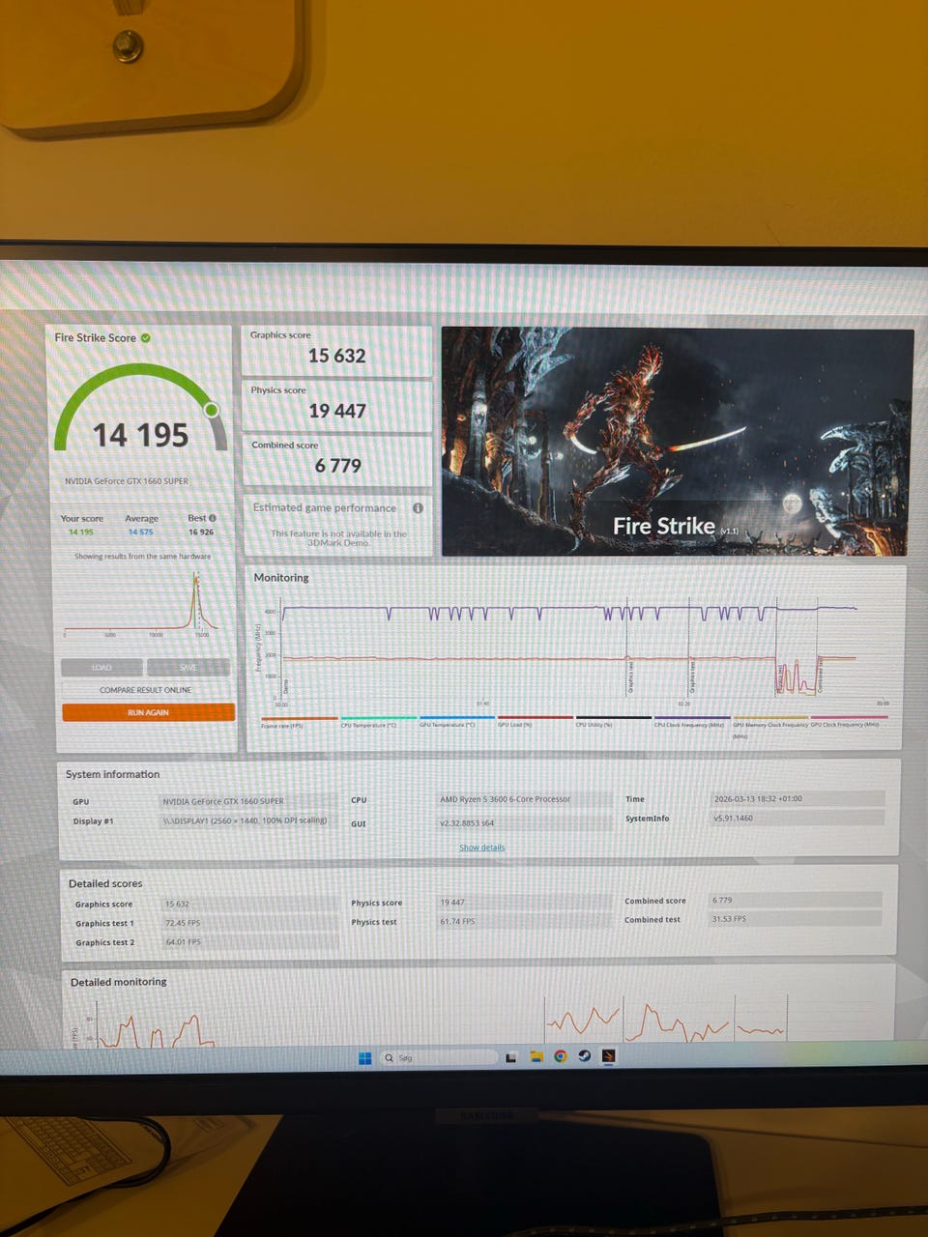Open Google Chrome from the taskbar
This screenshot has height=1237, width=928.
pyautogui.click(x=560, y=1056)
